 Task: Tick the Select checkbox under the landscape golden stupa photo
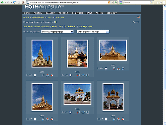click(x=106, y=69)
